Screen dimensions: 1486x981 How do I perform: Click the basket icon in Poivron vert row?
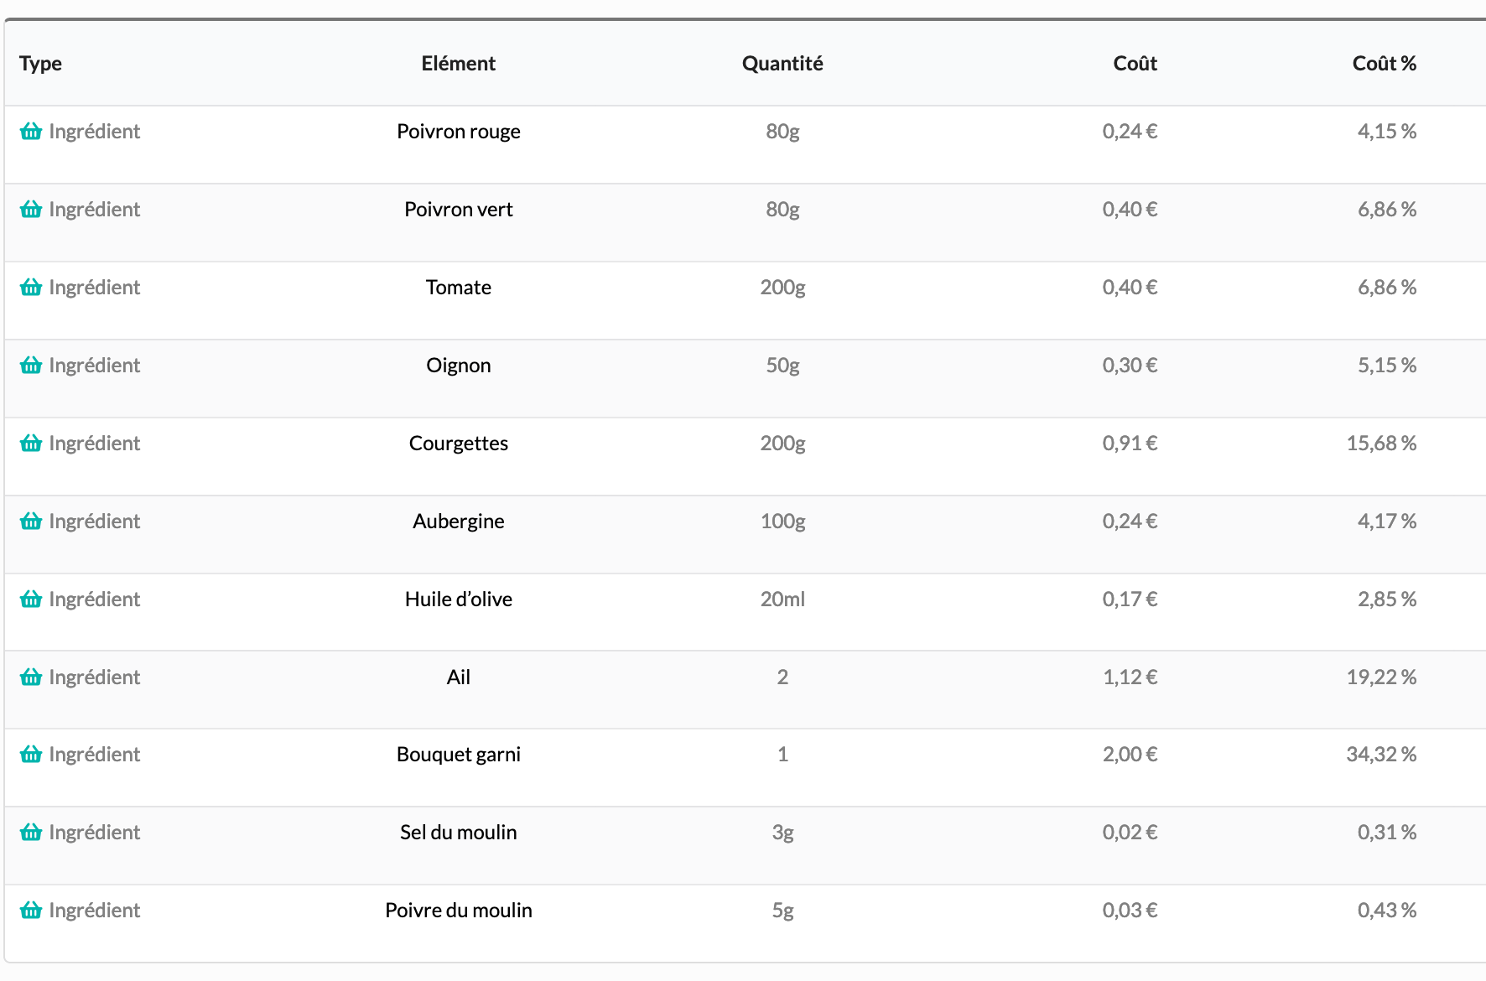[x=31, y=210]
